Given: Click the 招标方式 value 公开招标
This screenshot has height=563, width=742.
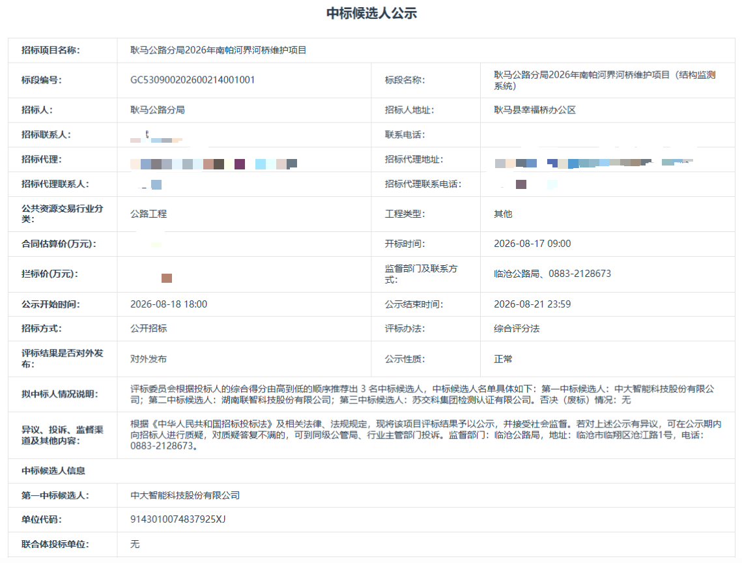Looking at the screenshot, I should pos(149,328).
